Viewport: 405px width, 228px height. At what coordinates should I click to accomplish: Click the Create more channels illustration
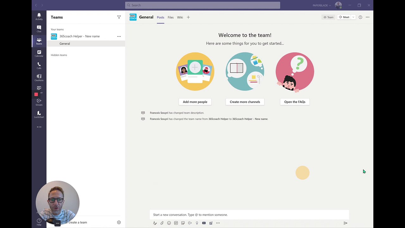pyautogui.click(x=245, y=72)
